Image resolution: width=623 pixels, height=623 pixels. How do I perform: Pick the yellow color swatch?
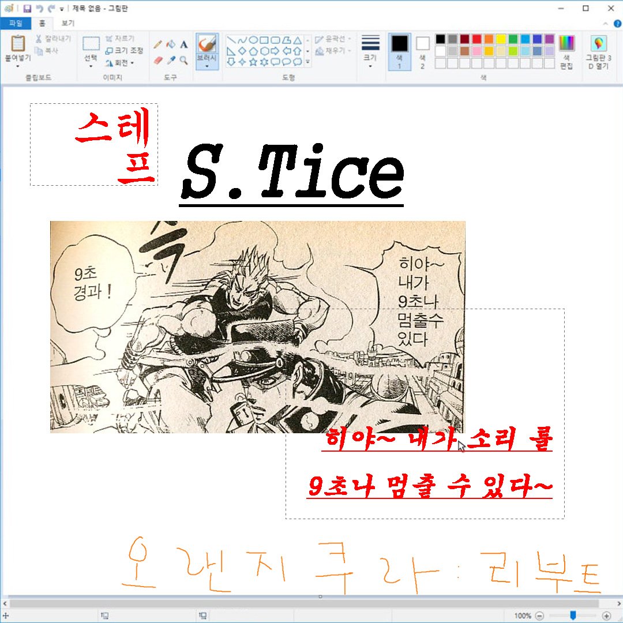(x=501, y=39)
